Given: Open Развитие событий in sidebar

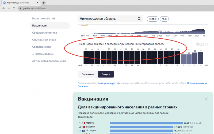Looking at the screenshot, I should click(x=43, y=18).
